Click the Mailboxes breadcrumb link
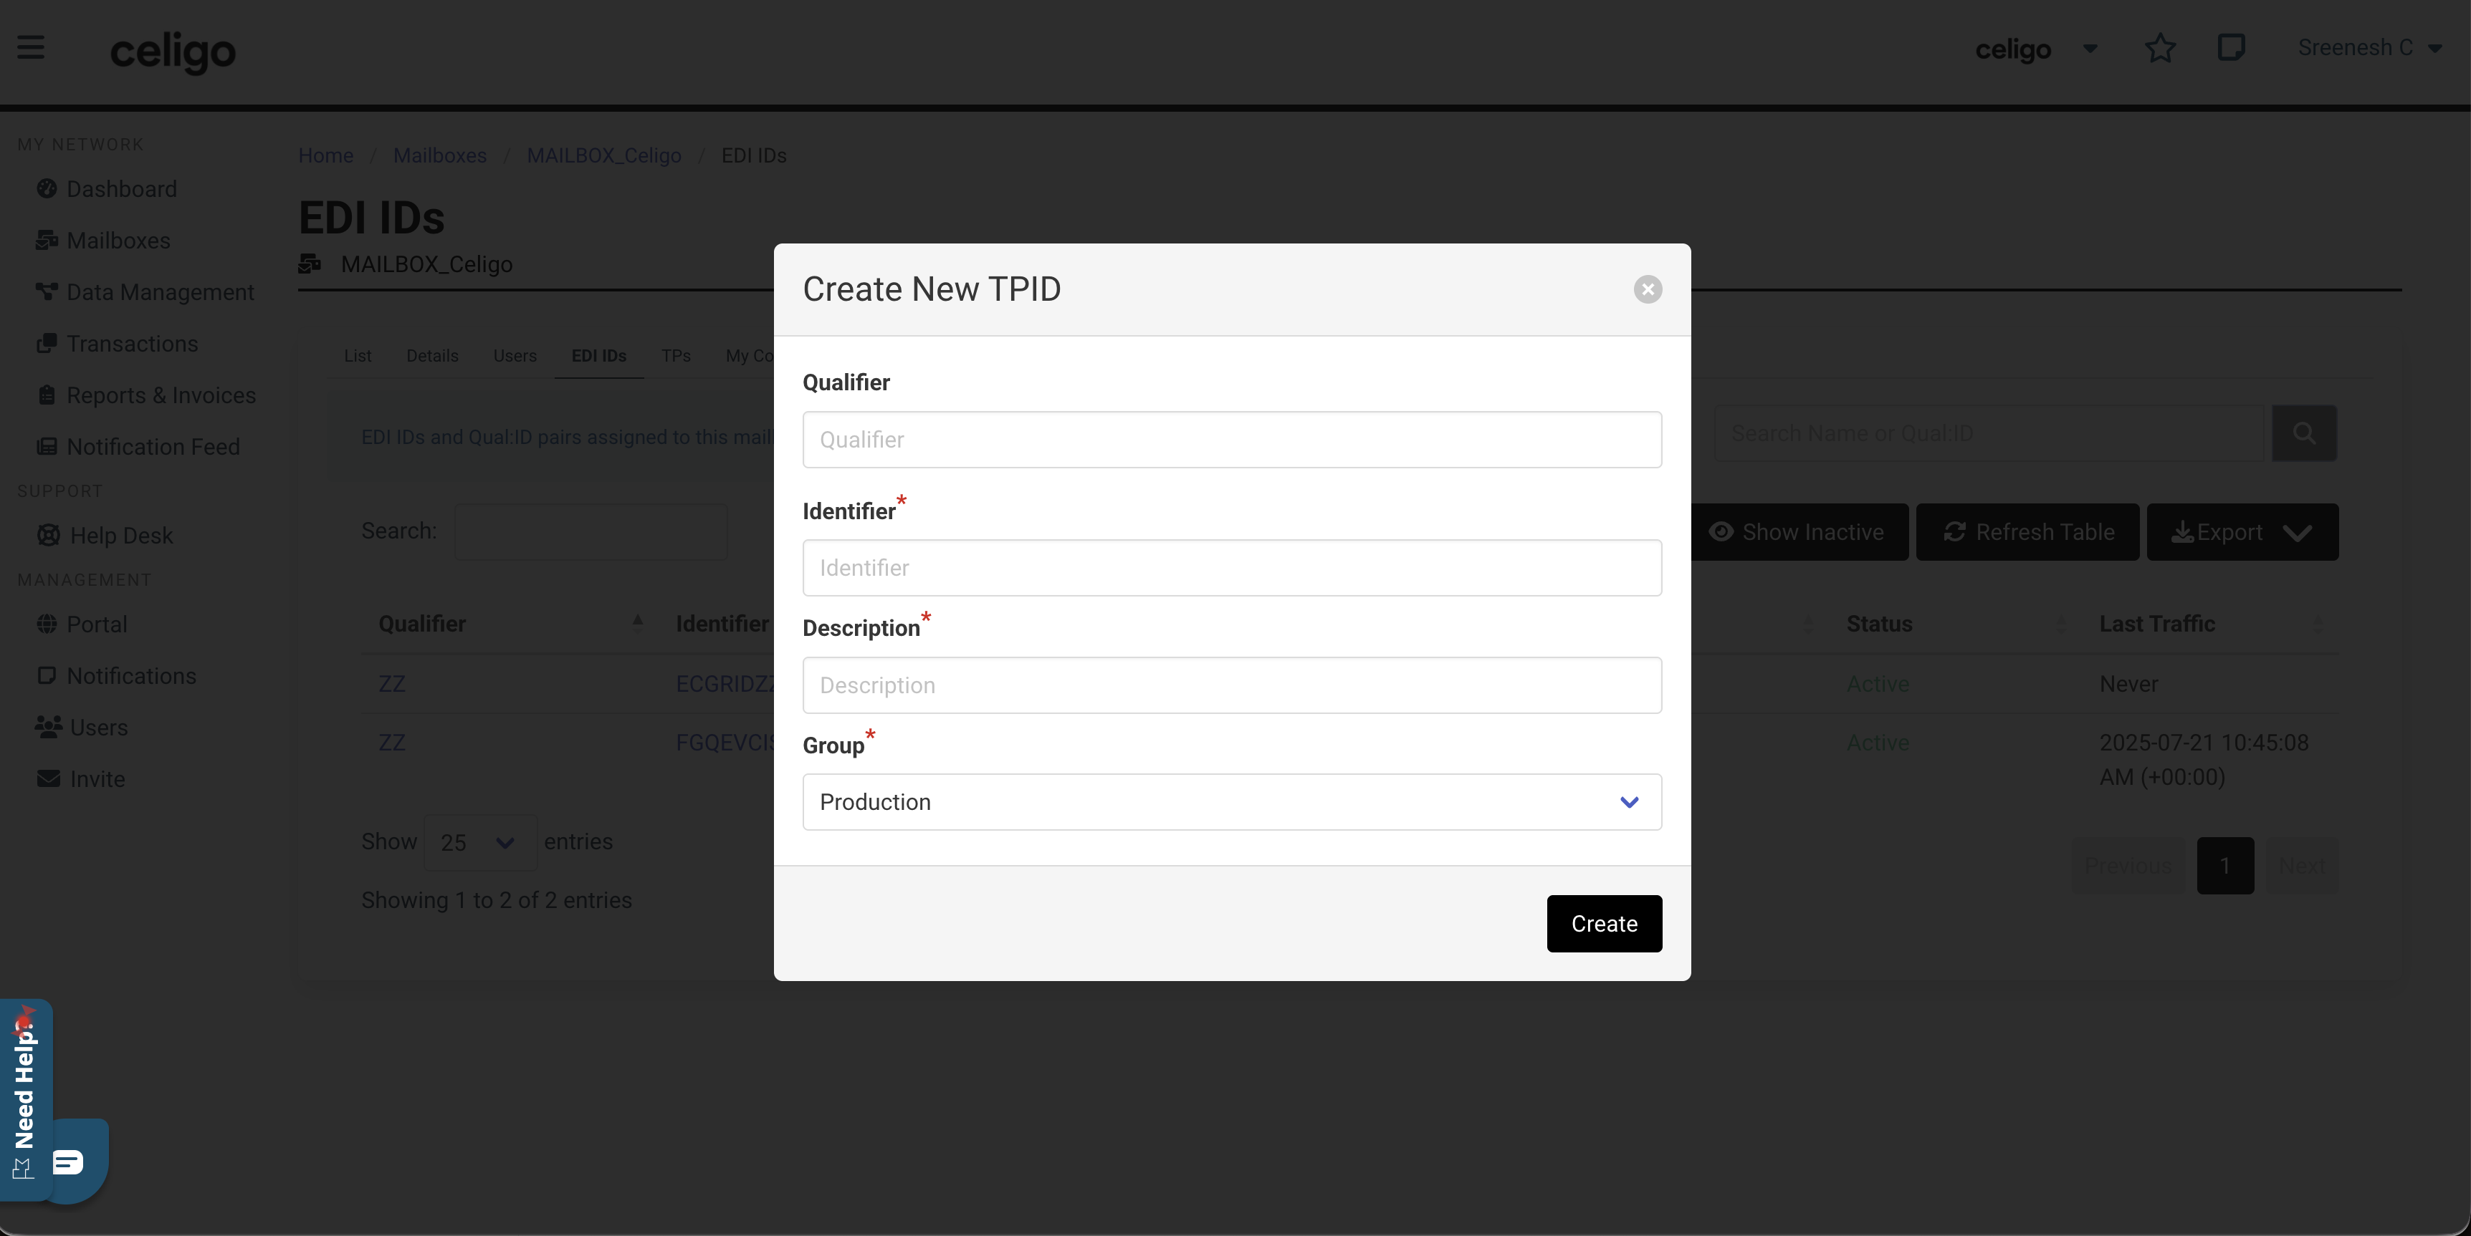The width and height of the screenshot is (2471, 1236). 439,155
